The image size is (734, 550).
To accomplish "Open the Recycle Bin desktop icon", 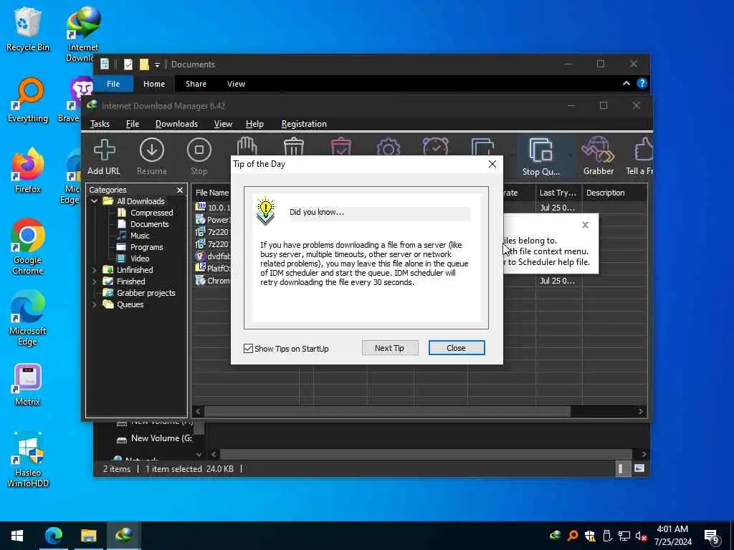I will [28, 29].
